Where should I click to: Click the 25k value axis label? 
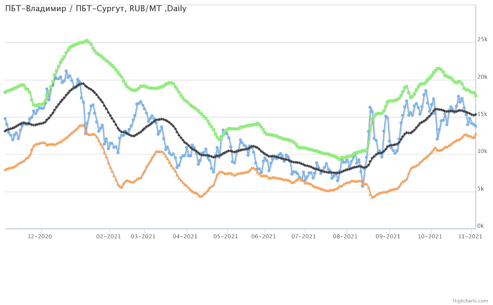coord(482,39)
